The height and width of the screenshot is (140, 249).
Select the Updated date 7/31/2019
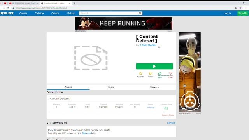click(x=119, y=107)
